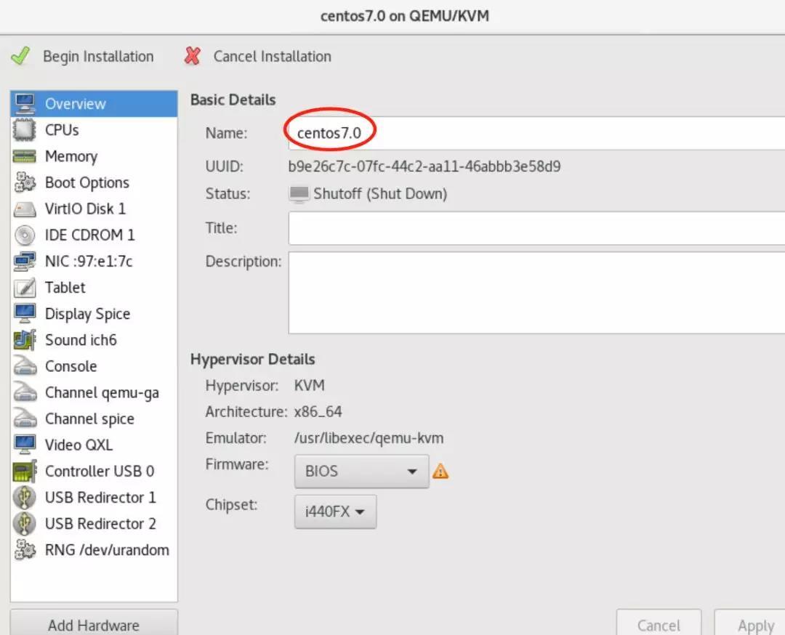Click the red Cancel Installation X icon
This screenshot has width=785, height=635.
pyautogui.click(x=193, y=56)
